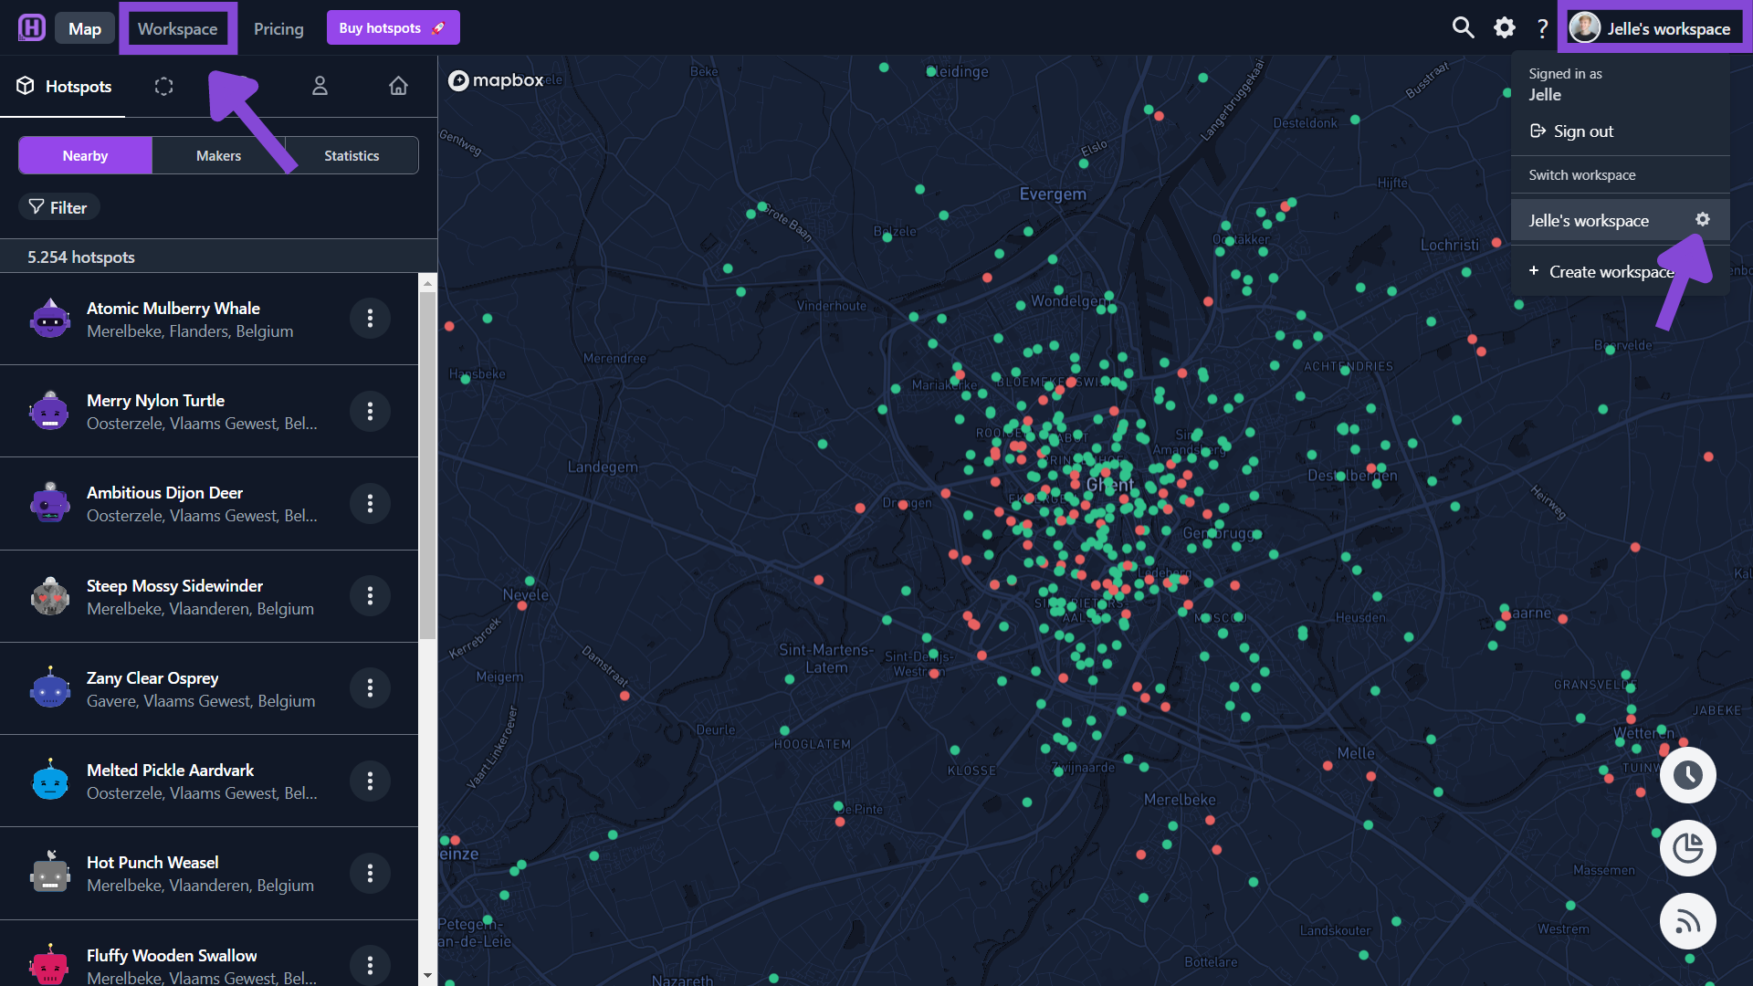This screenshot has height=986, width=1753.
Task: Switch to the Statistics segment
Action: tap(352, 155)
